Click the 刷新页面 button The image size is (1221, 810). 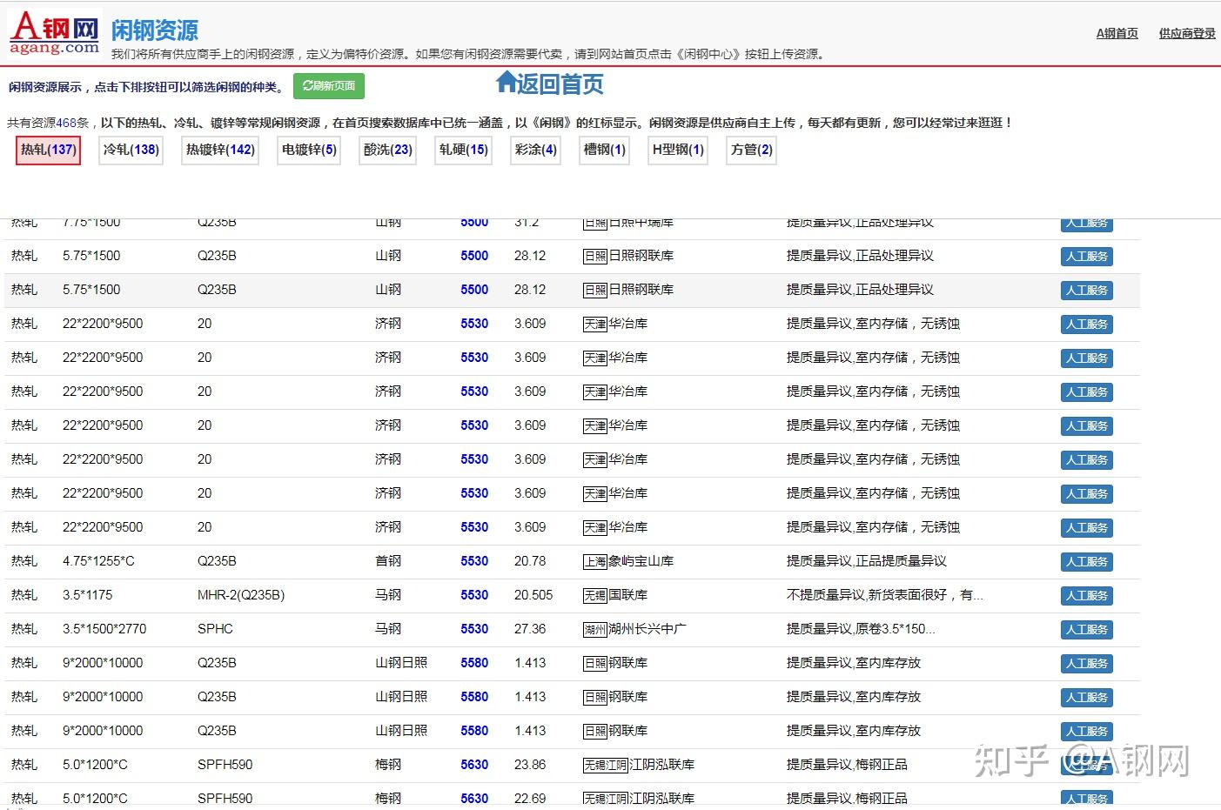click(x=329, y=86)
